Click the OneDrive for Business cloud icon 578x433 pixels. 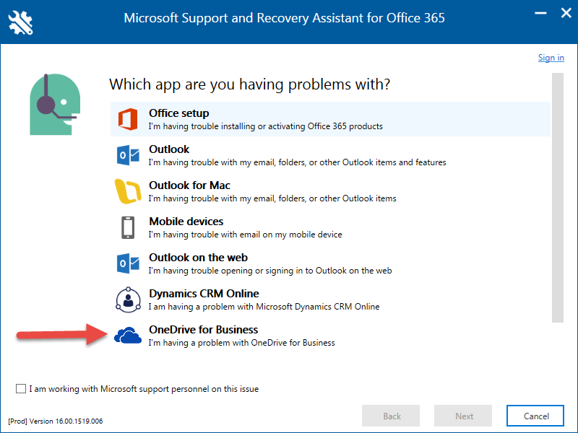(128, 336)
